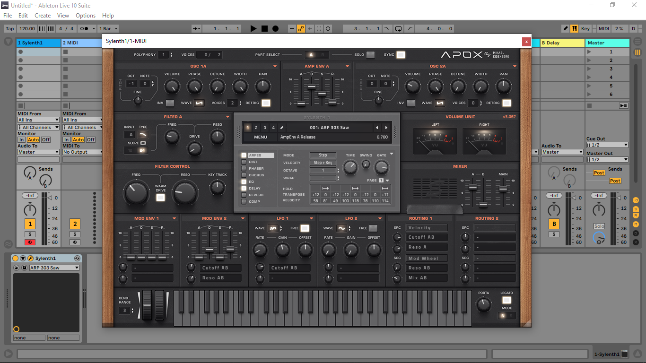Open the Edit menu
The height and width of the screenshot is (363, 646).
point(23,16)
